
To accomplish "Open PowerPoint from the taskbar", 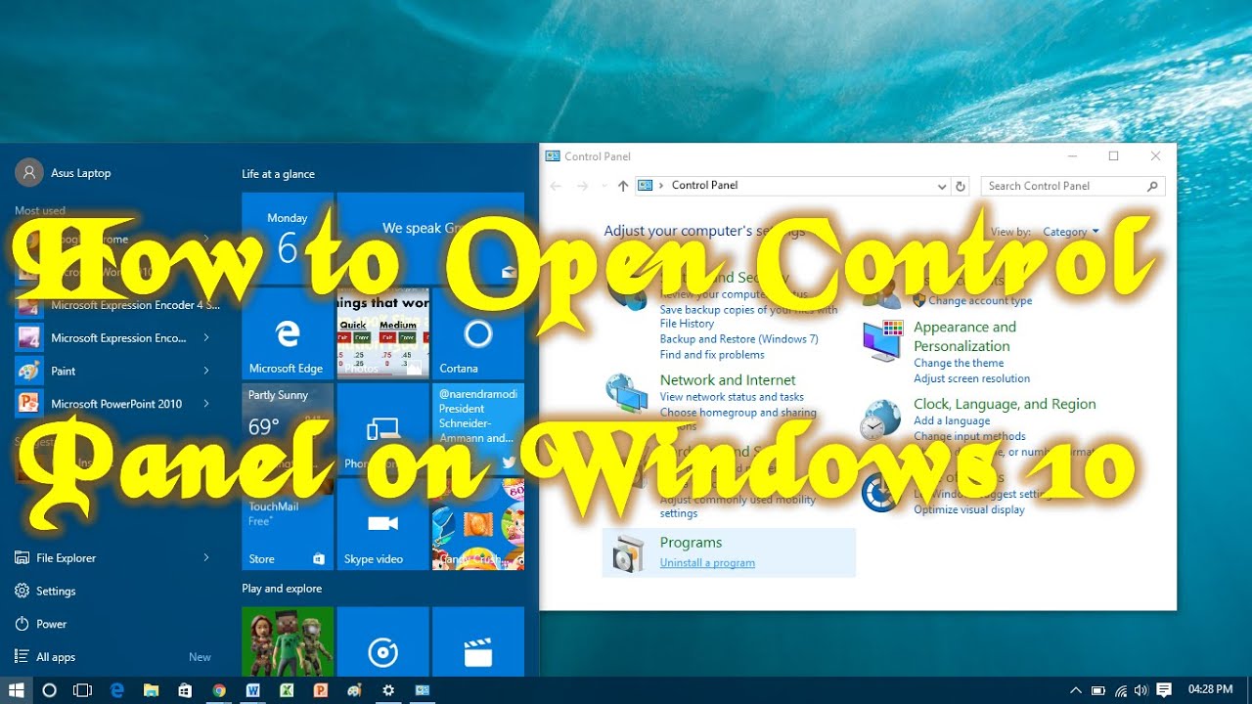I will click(x=320, y=690).
